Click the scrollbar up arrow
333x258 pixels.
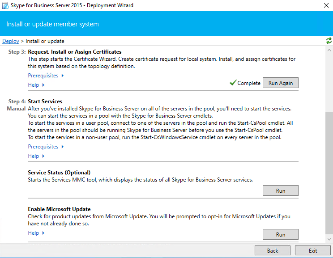point(329,50)
